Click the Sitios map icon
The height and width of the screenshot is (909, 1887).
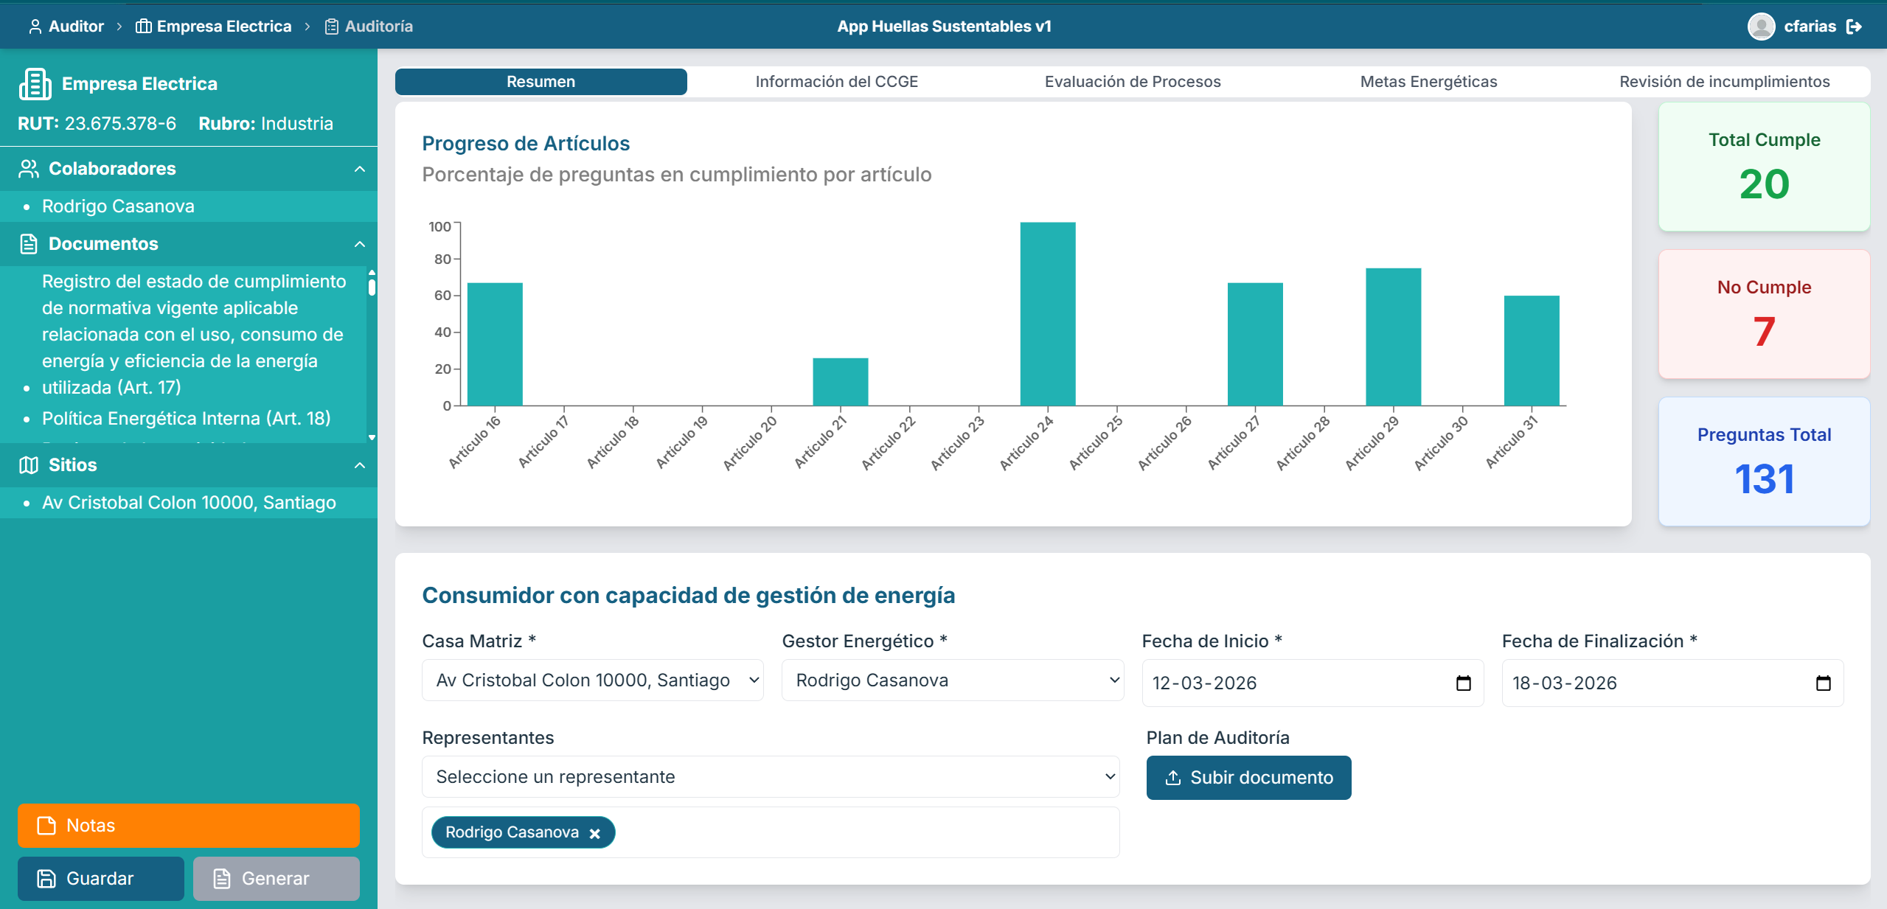pos(28,464)
